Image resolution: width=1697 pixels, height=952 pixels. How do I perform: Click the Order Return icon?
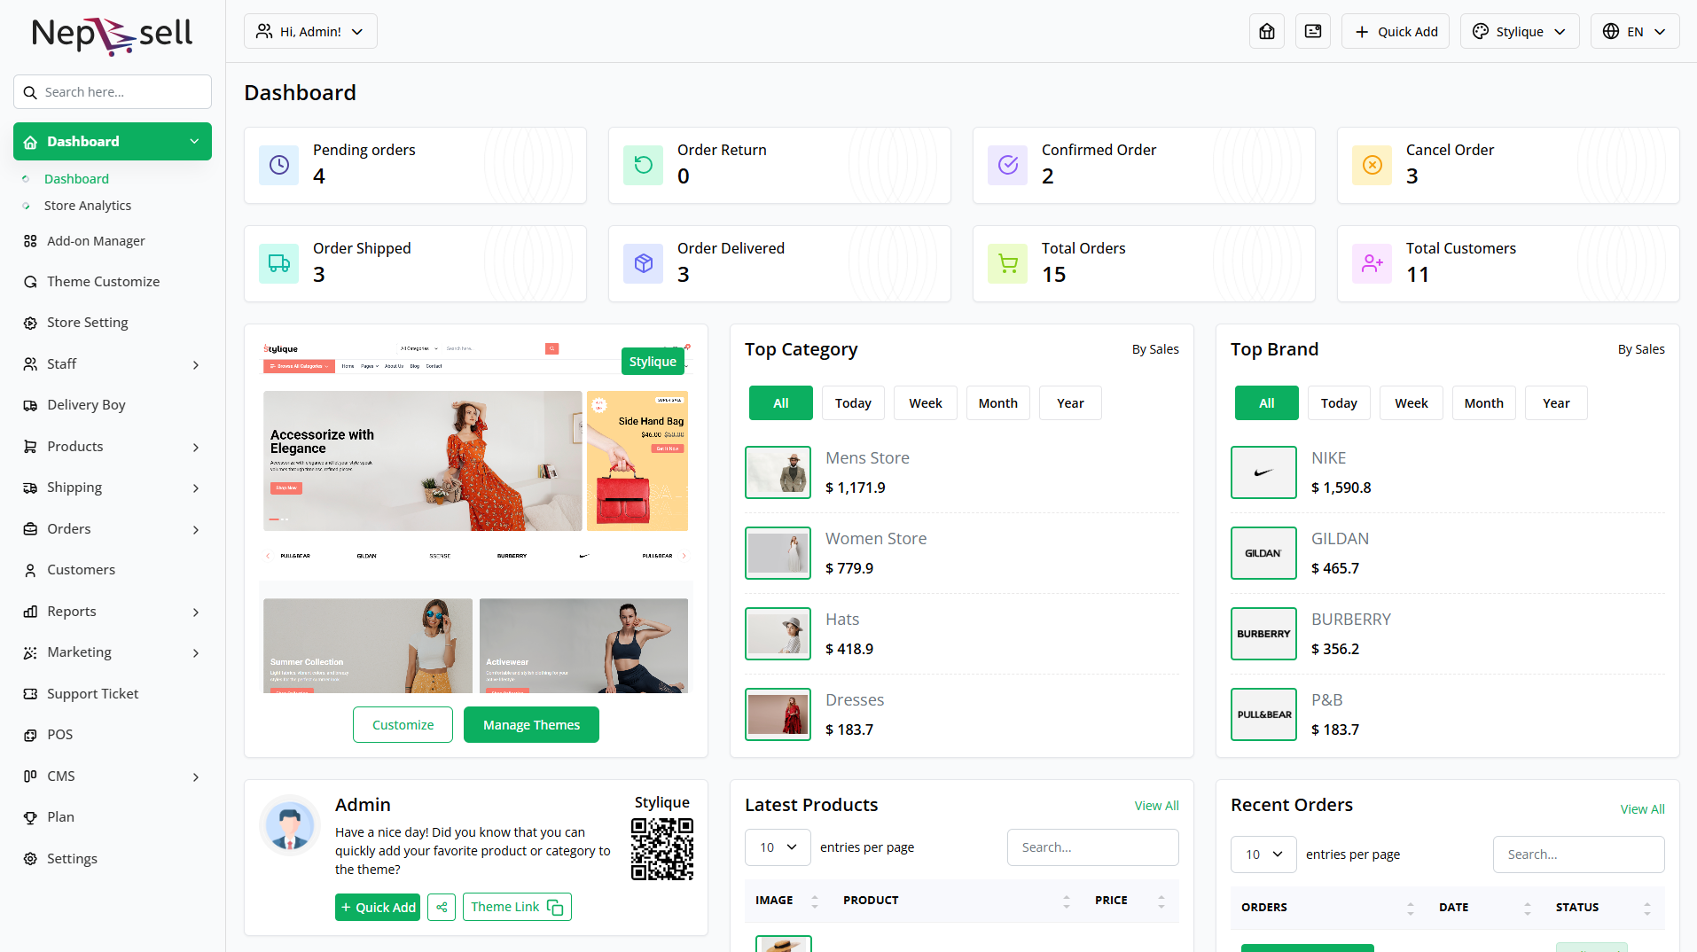pos(644,165)
